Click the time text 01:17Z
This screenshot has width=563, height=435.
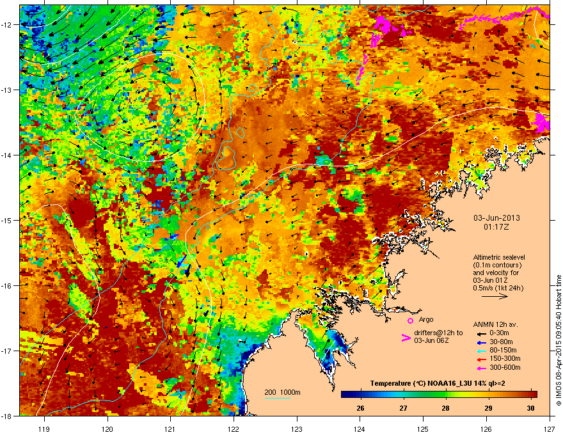pyautogui.click(x=496, y=227)
